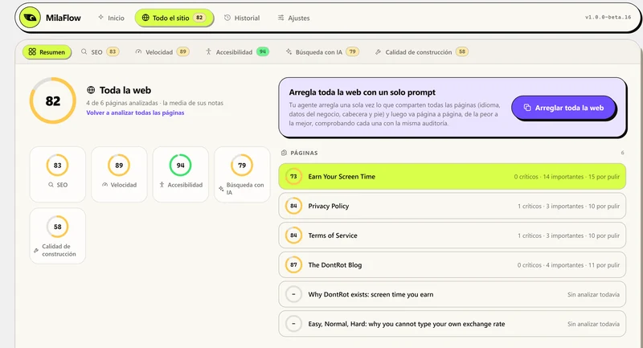This screenshot has width=643, height=348.
Task: Open the Ajustes settings page
Action: (x=293, y=18)
